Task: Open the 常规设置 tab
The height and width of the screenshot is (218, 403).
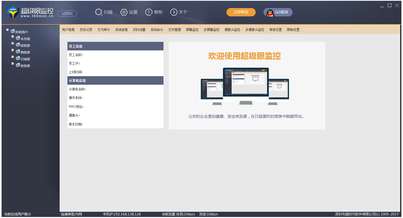Action: click(276, 30)
